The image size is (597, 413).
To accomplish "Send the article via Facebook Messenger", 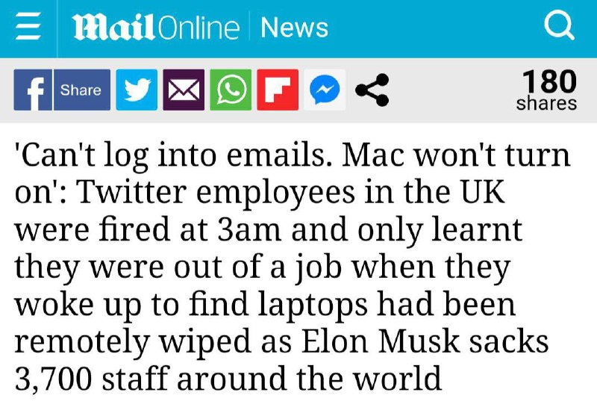I will tap(322, 90).
